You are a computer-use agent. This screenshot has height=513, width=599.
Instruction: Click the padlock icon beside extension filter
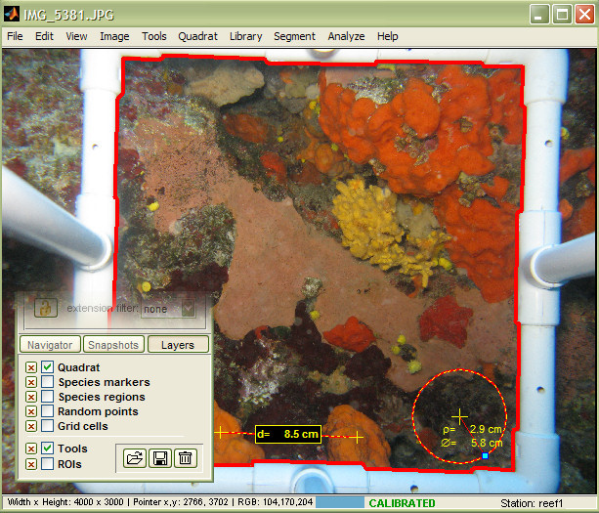click(43, 308)
